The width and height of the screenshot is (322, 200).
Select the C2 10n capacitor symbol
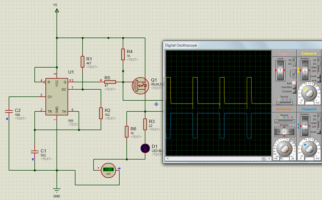point(9,111)
